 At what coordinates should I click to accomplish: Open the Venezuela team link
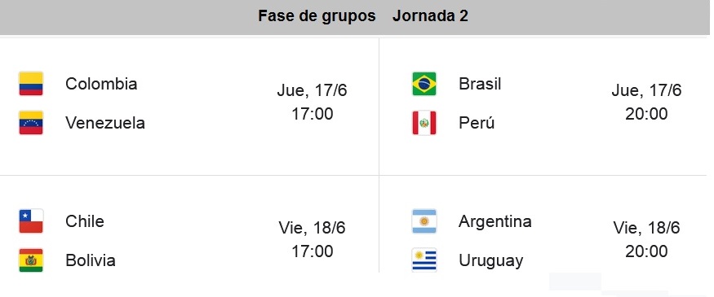(105, 123)
